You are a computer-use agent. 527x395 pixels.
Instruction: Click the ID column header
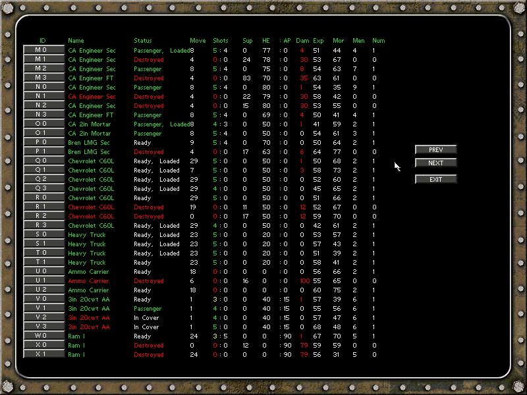[42, 41]
